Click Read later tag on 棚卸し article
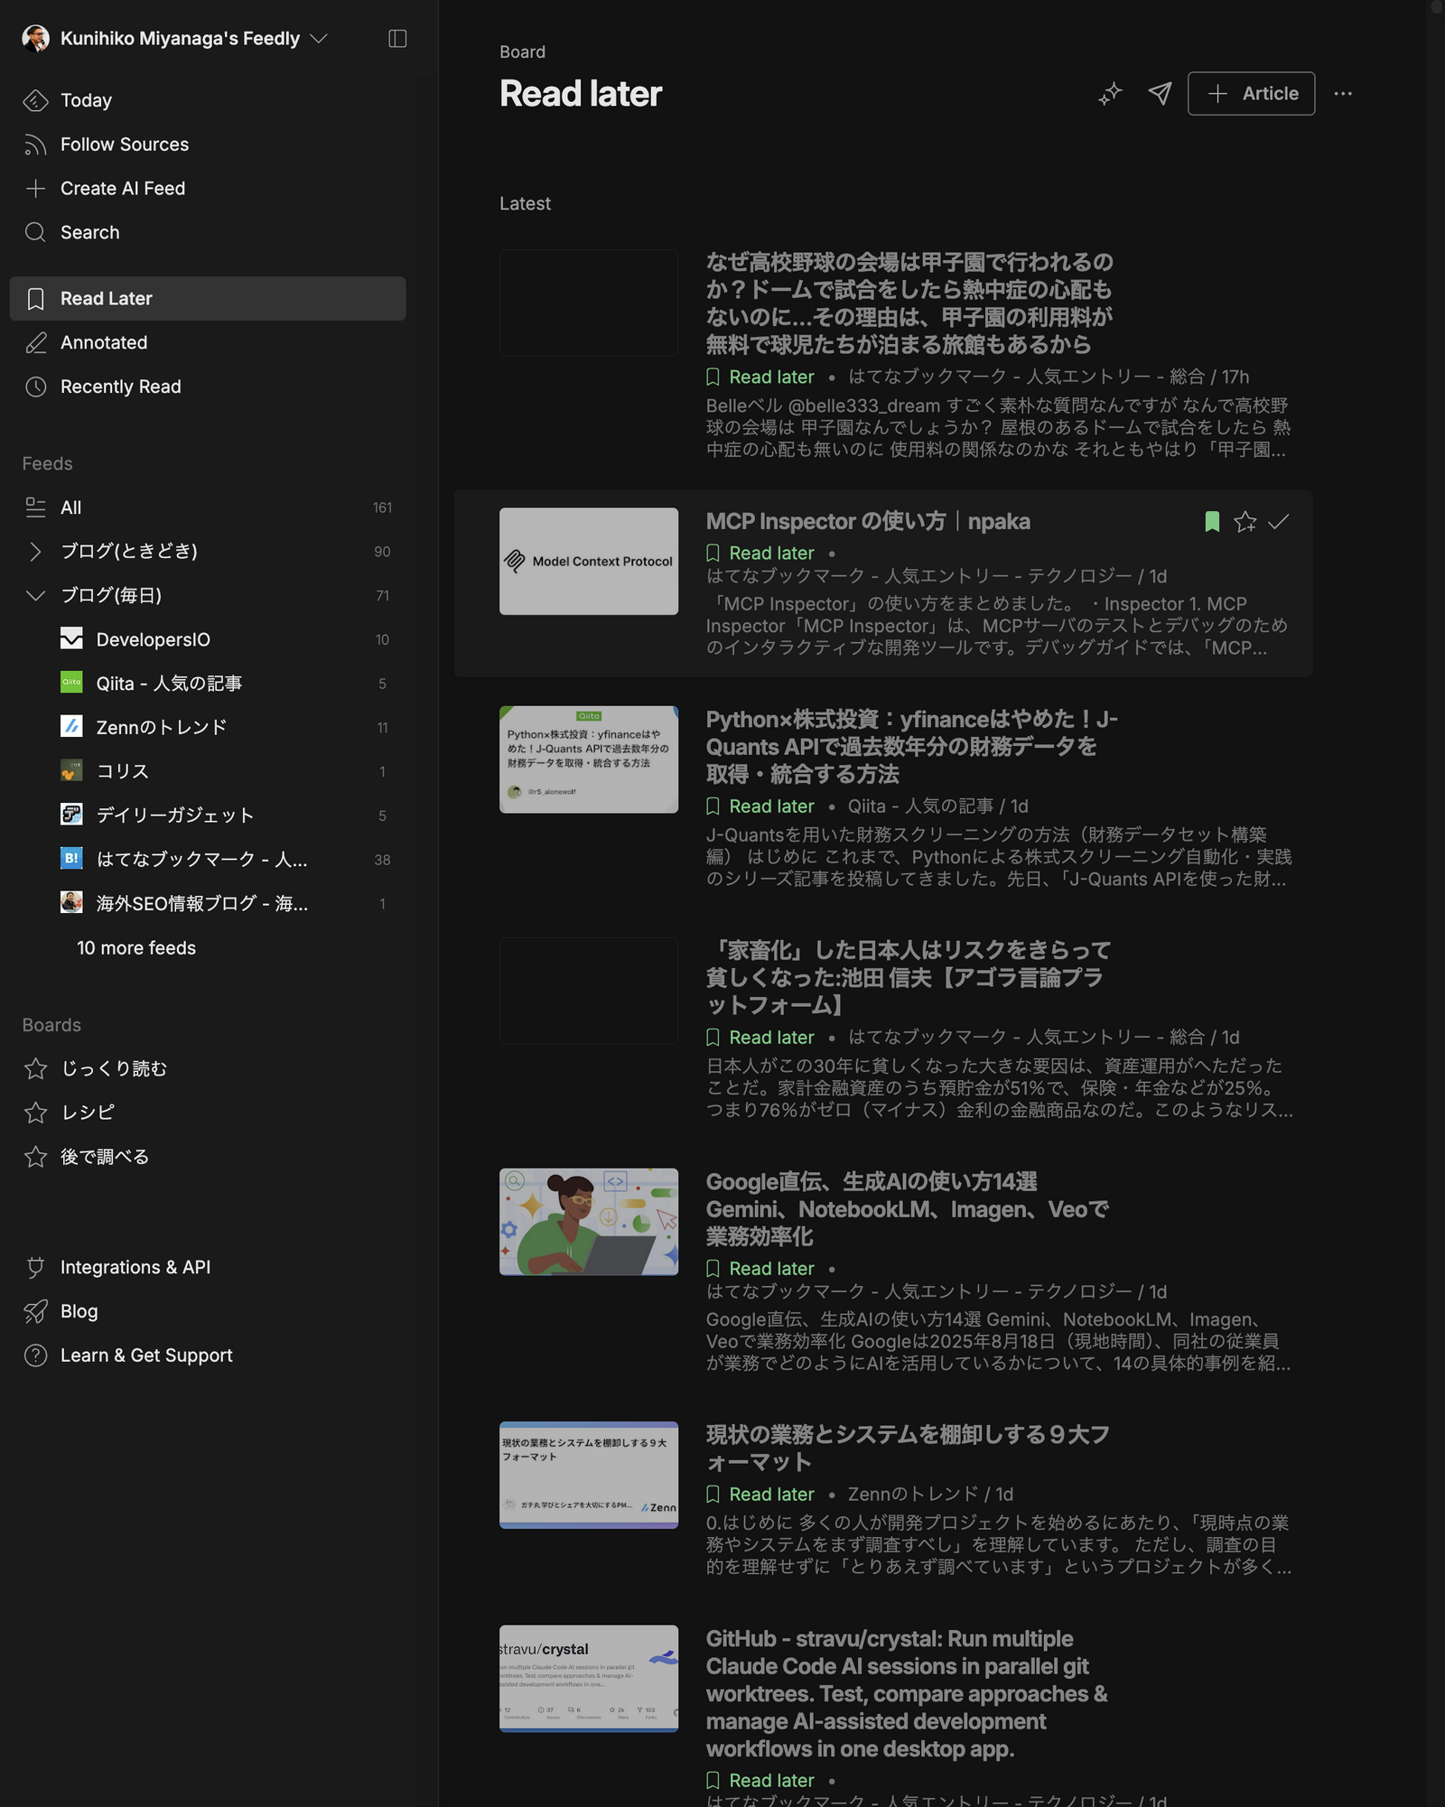The image size is (1445, 1807). coord(760,1494)
